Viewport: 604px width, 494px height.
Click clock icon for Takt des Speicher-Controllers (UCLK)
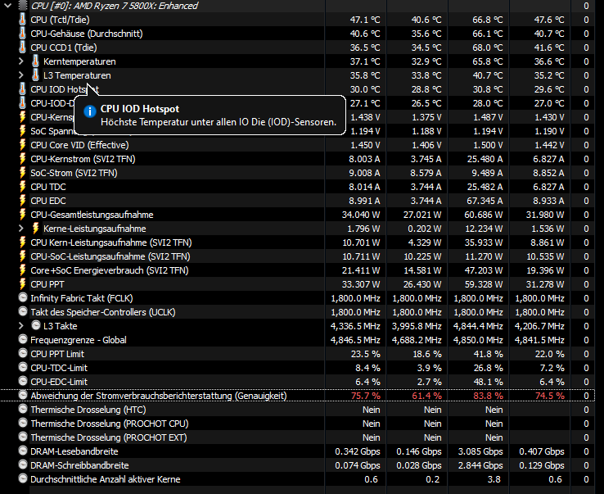[23, 311]
